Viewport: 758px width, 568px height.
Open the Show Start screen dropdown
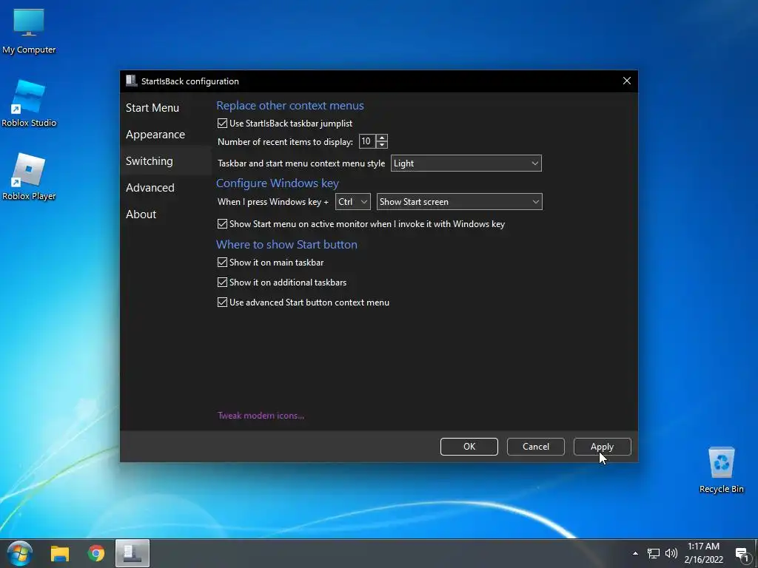click(x=459, y=202)
